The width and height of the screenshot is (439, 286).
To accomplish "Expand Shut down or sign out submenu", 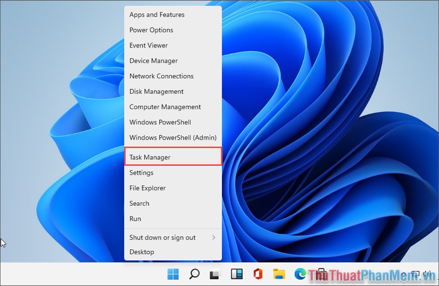I will (x=173, y=237).
